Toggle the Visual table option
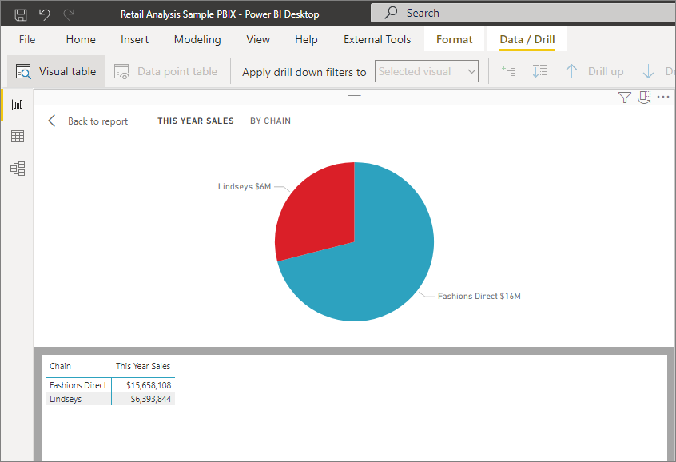Viewport: 676px width, 462px height. click(x=56, y=71)
